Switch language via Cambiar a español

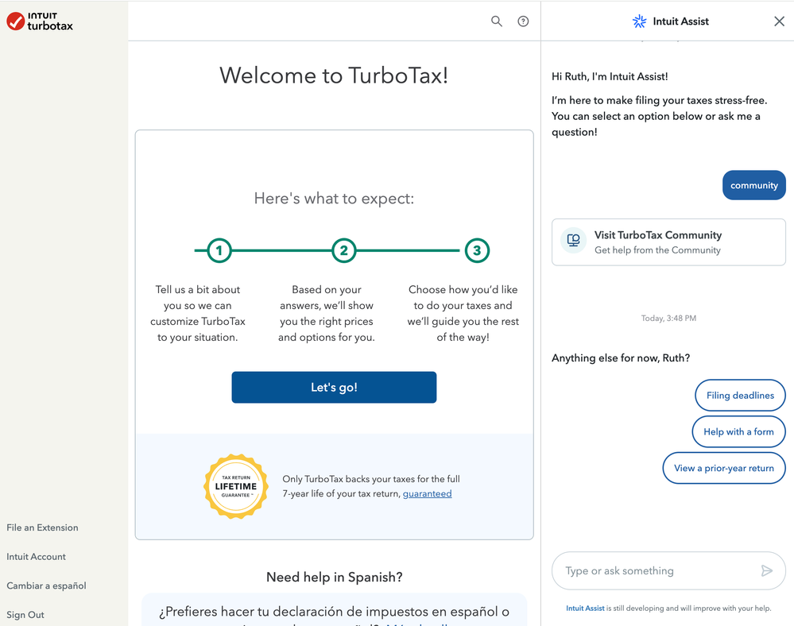(x=47, y=585)
